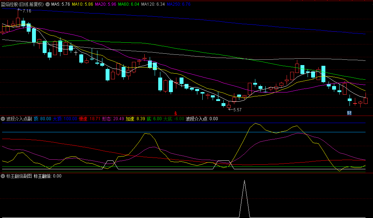Open the 波段介入点副 indicator dropdown arrow
The image size is (373, 218).
tap(3, 119)
